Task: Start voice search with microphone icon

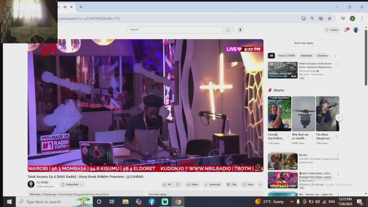Action: coord(240,30)
